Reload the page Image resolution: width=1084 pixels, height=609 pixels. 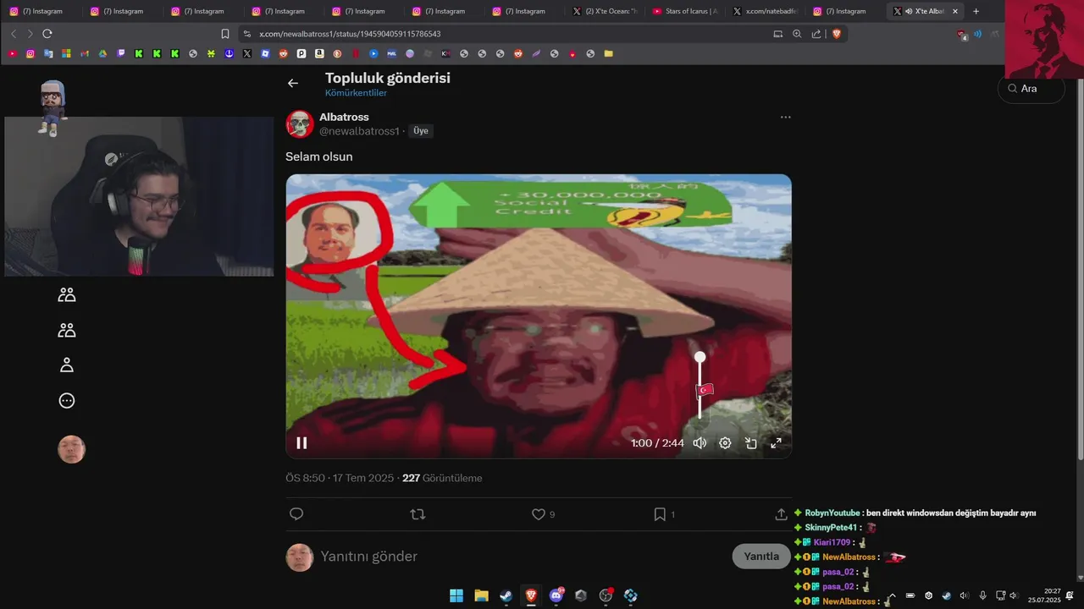click(47, 34)
